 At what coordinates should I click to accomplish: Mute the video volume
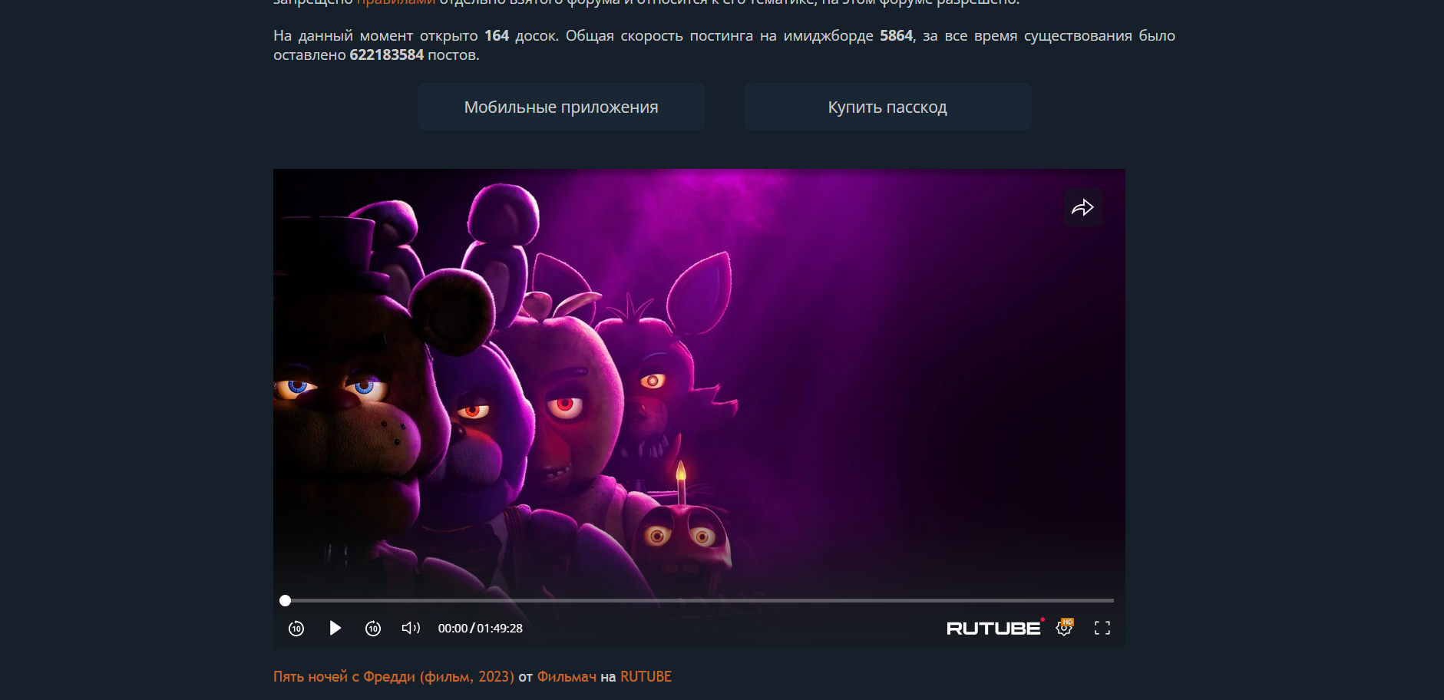pos(411,628)
